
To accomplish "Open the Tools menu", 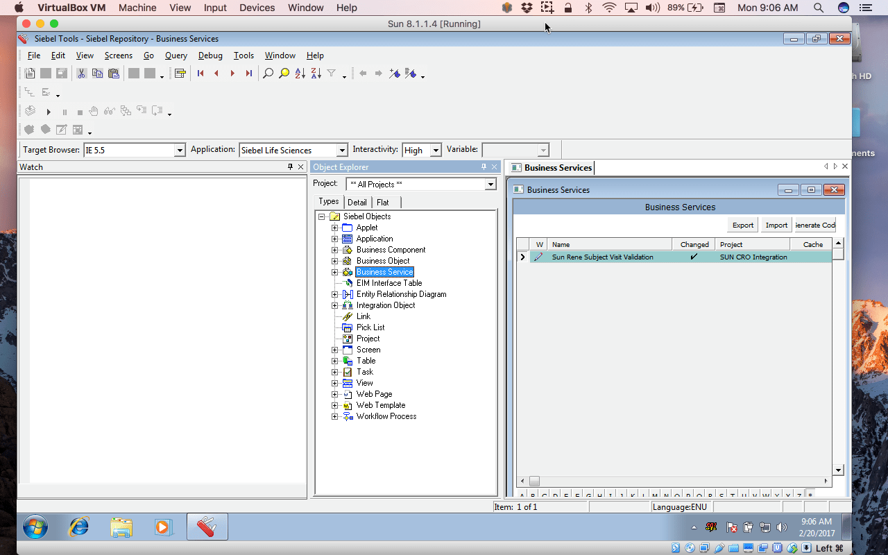I will (244, 55).
